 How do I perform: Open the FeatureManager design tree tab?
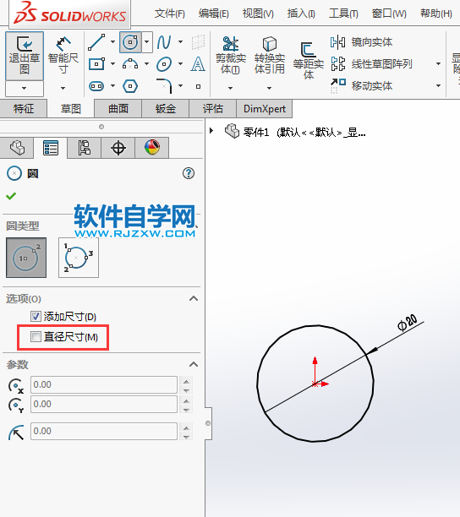pyautogui.click(x=17, y=148)
